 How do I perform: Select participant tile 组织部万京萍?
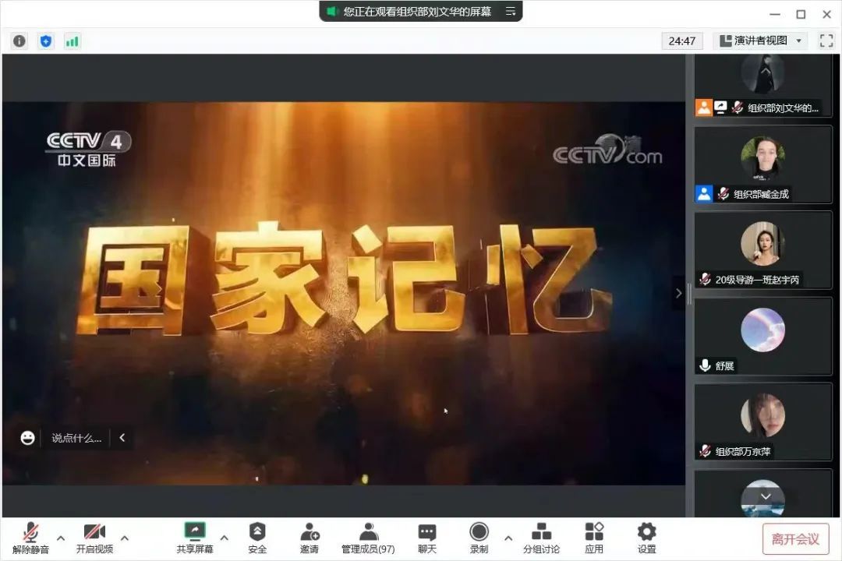tap(762, 422)
